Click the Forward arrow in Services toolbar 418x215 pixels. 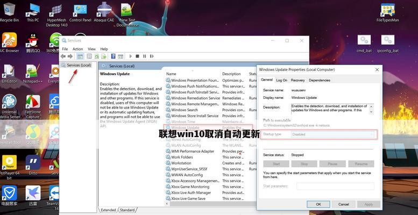tap(70, 56)
